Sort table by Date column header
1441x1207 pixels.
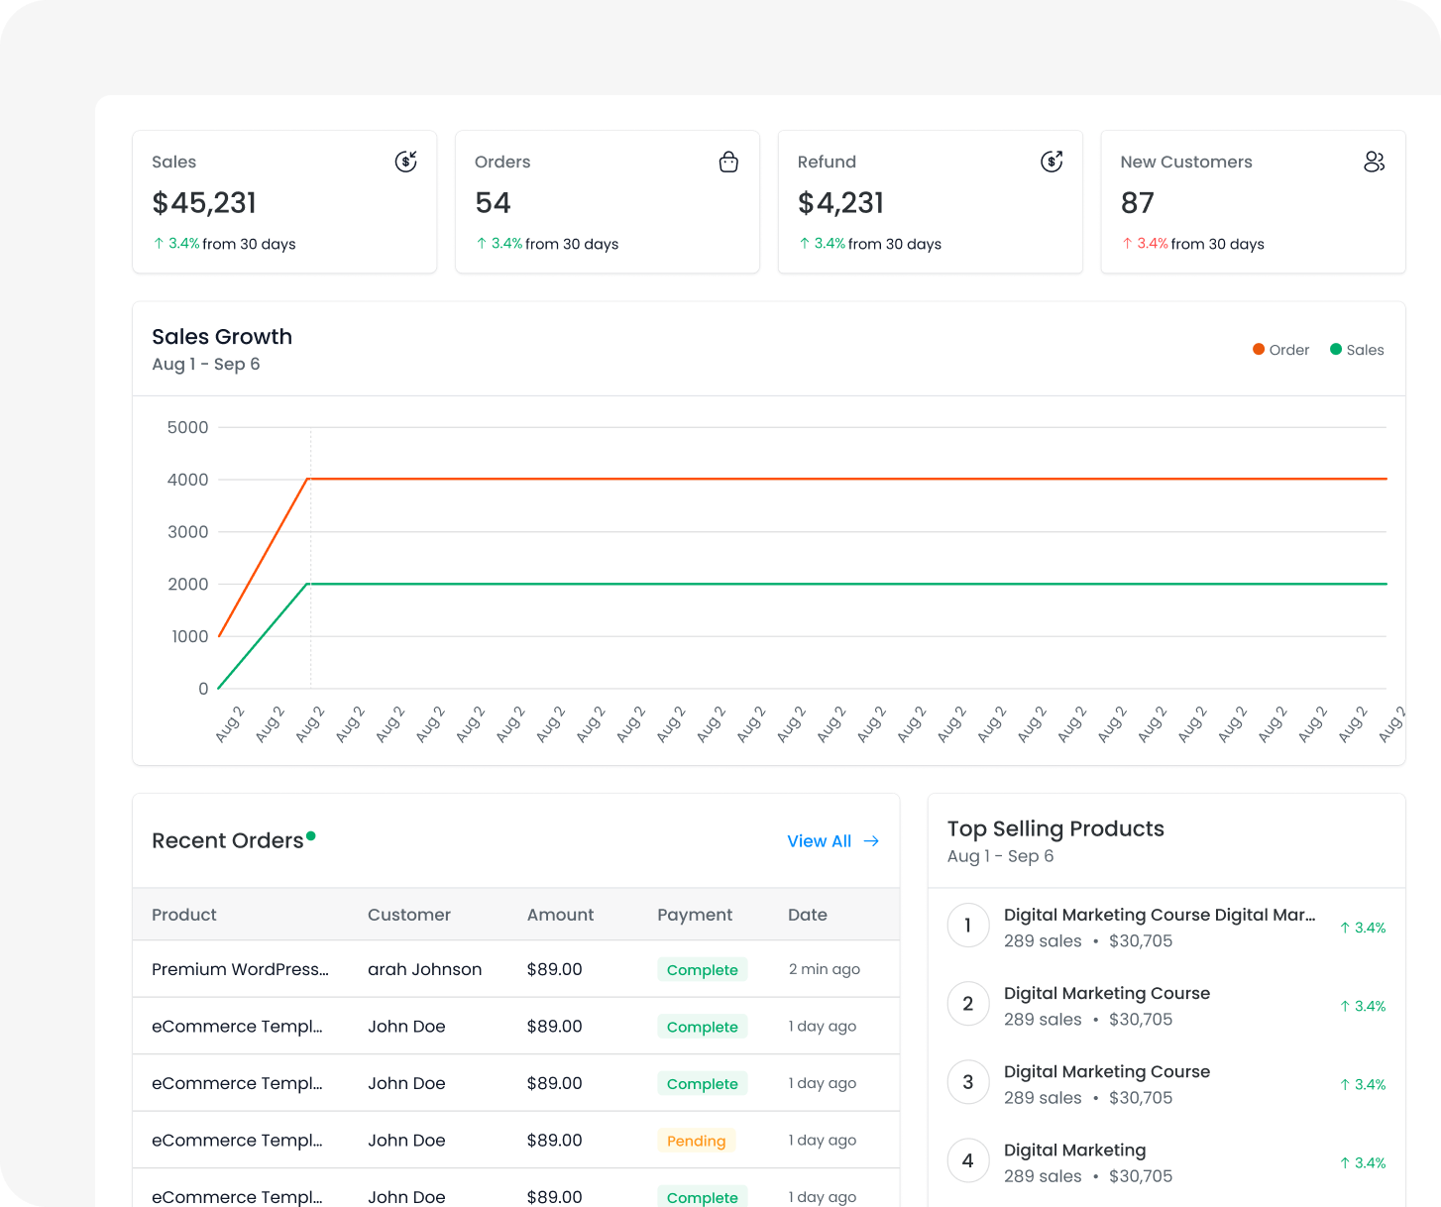[808, 915]
